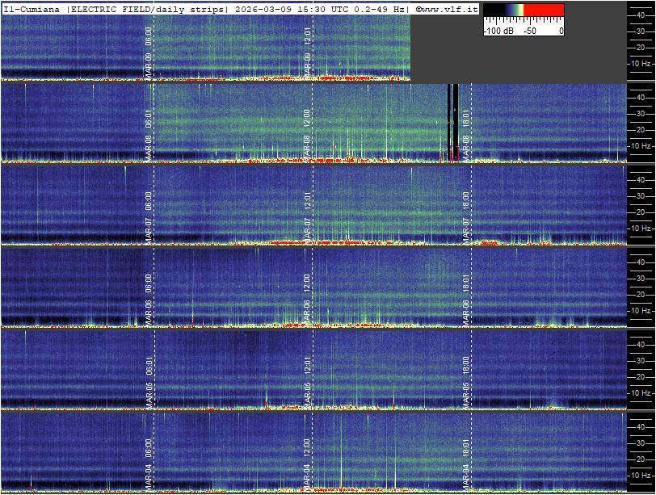Screen dimensions: 656x495
Task: Select the MAR 08 18:01 time marker
Action: (466, 135)
